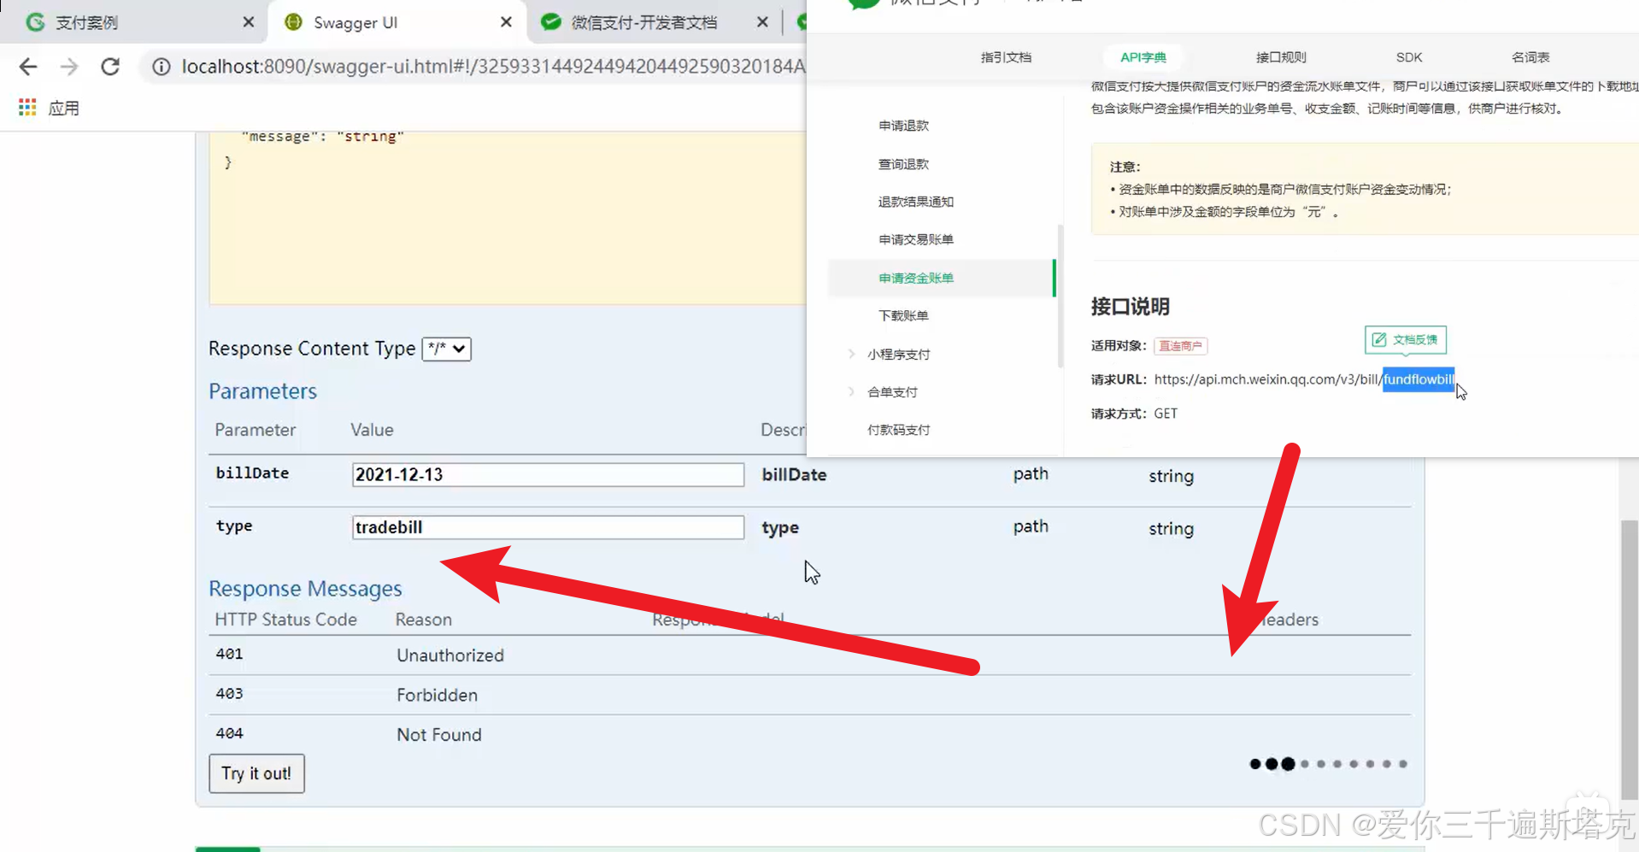This screenshot has width=1639, height=852.
Task: Click the highlighted fundflowbill URL text
Action: click(x=1418, y=379)
